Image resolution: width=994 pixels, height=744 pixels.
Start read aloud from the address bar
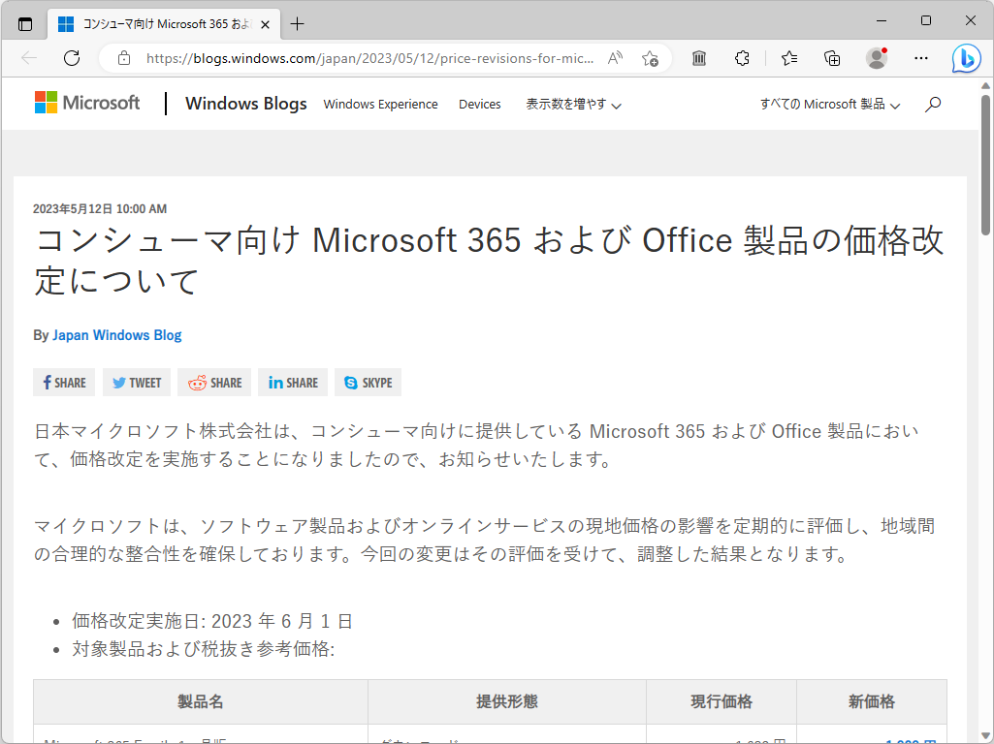pyautogui.click(x=614, y=58)
